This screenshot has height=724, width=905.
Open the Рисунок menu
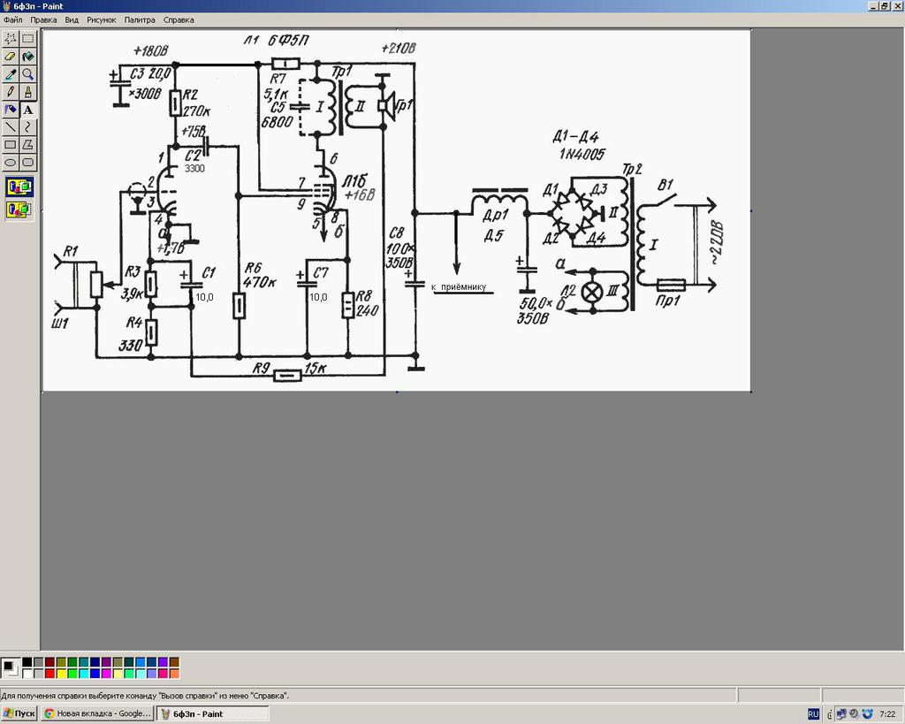102,19
